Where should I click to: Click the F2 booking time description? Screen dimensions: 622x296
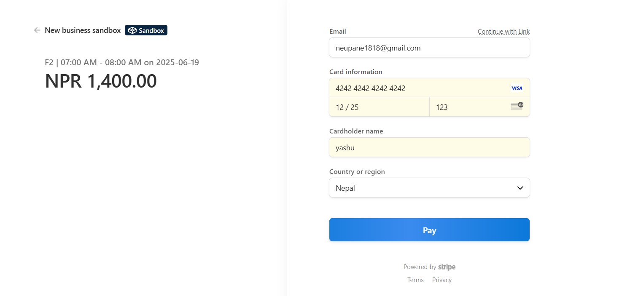pos(122,63)
